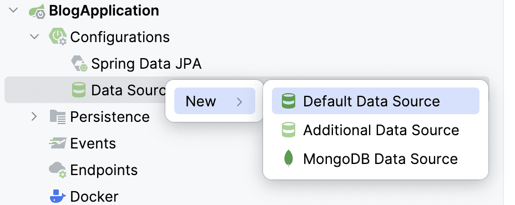Click the MongoDB leaf icon

[289, 159]
